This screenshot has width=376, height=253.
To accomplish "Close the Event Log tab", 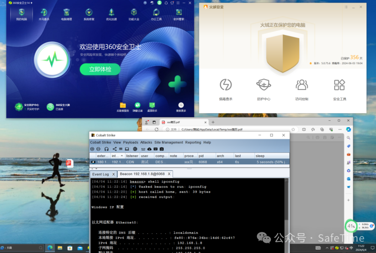I will pyautogui.click(x=113, y=174).
